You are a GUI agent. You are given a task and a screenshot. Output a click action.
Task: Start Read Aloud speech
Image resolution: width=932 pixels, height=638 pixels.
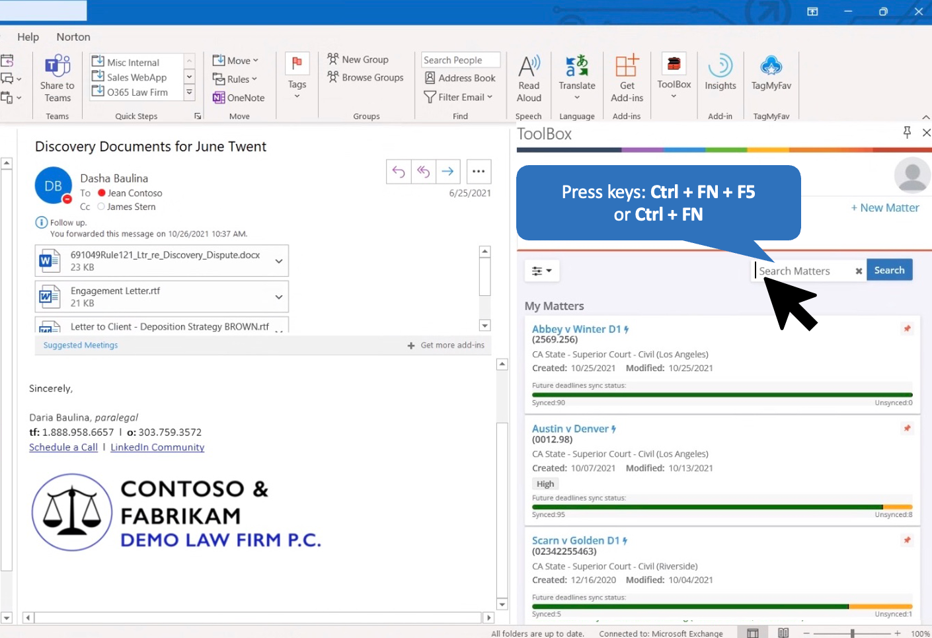pos(529,79)
